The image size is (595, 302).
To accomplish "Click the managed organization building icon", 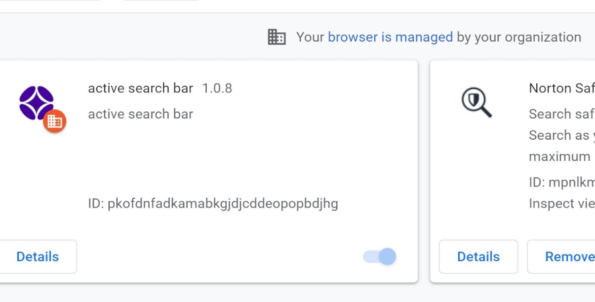I will pyautogui.click(x=276, y=37).
